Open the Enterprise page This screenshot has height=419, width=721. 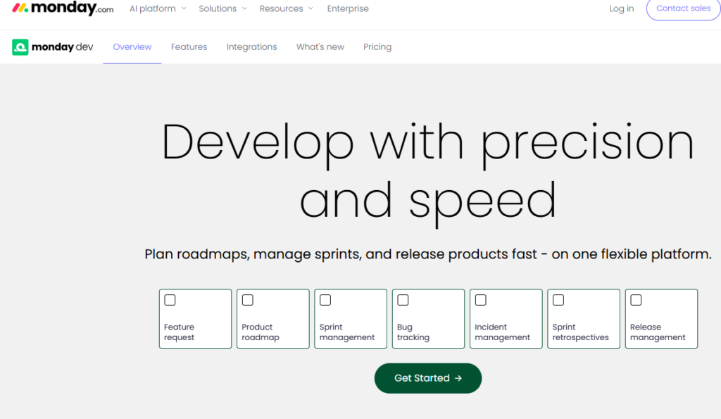(x=348, y=8)
